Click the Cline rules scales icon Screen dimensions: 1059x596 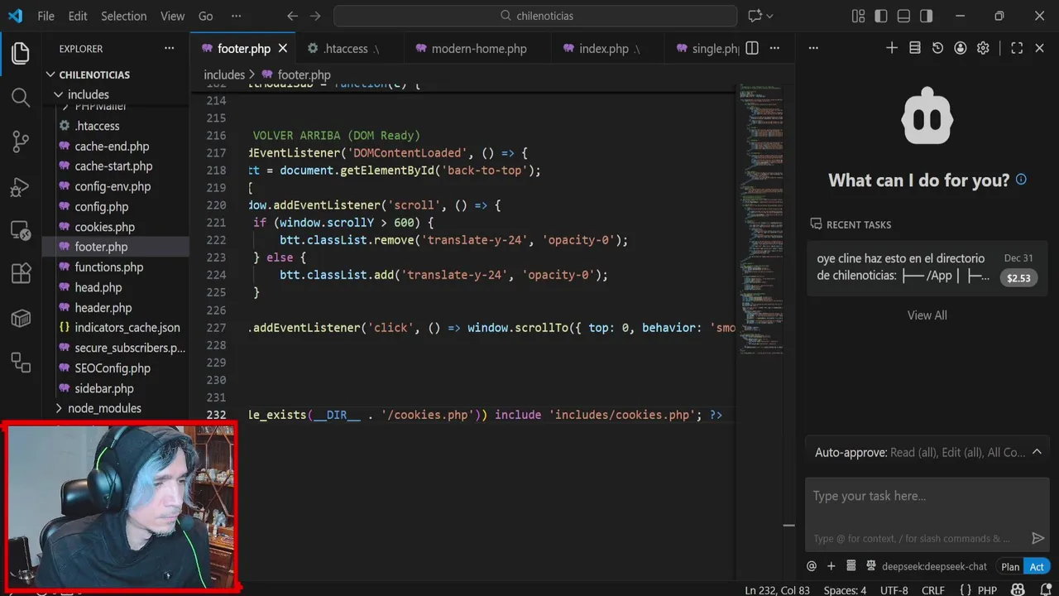click(870, 566)
